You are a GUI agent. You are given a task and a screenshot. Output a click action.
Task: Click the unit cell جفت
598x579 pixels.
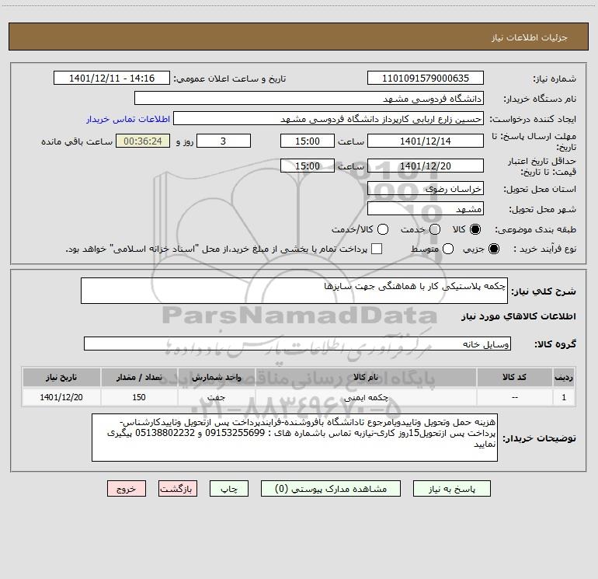pos(216,398)
